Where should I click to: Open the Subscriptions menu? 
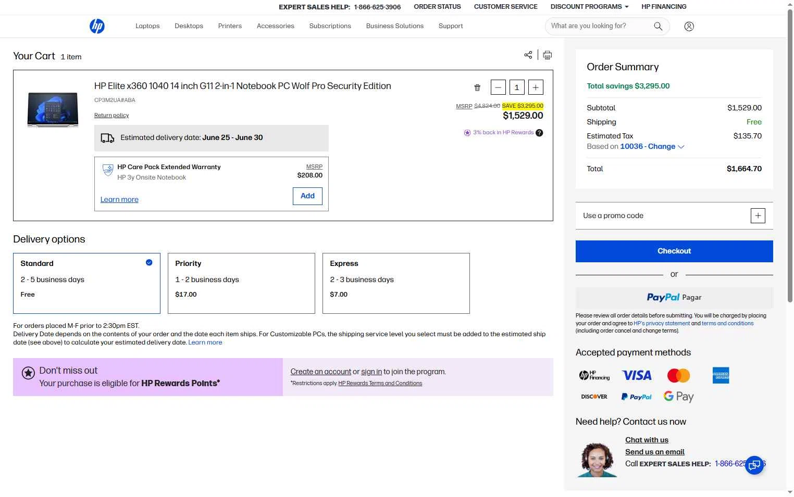[x=330, y=26]
